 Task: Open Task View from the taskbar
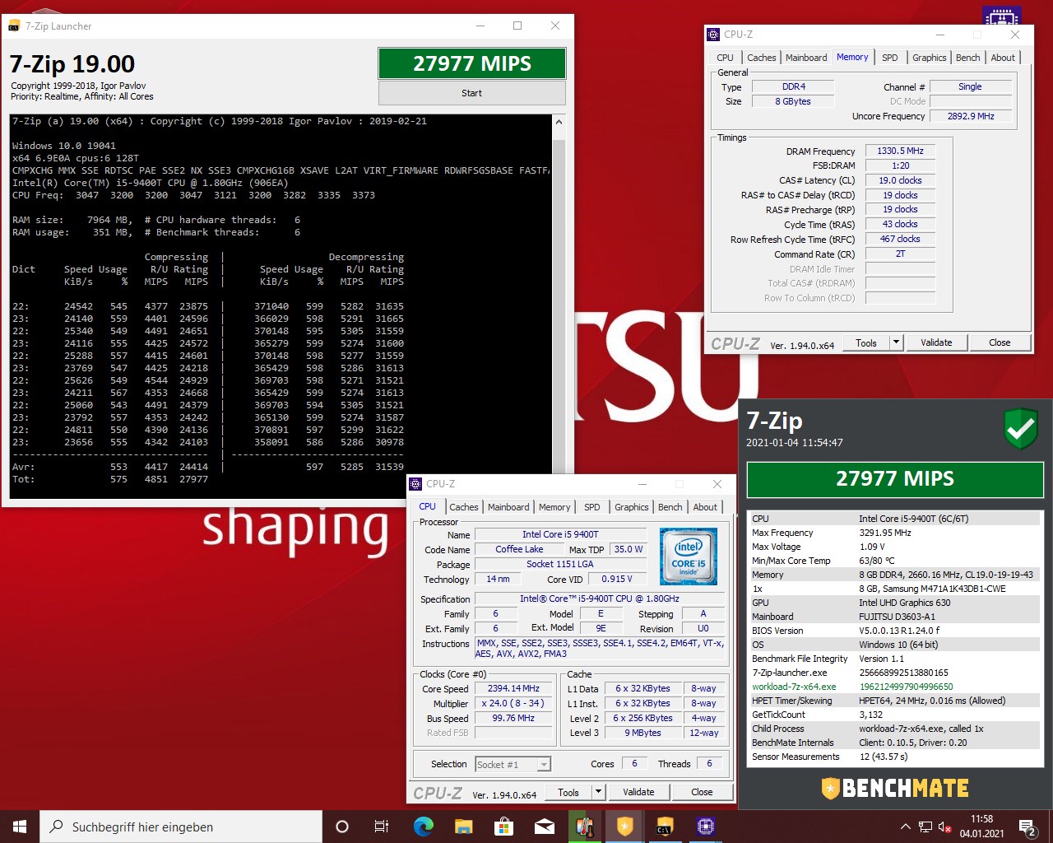(x=382, y=827)
